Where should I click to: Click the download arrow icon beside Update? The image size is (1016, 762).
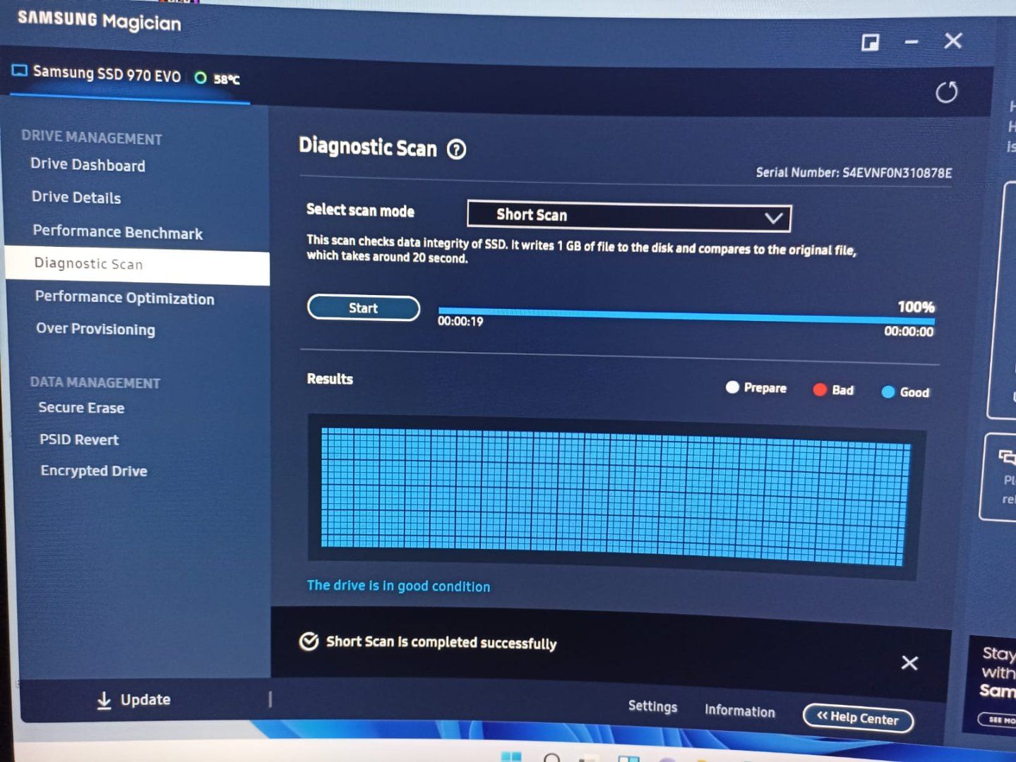click(104, 700)
